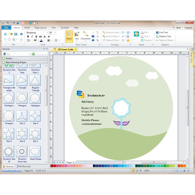
Task: Click the Print icon in File group
Action: [x=21, y=34]
